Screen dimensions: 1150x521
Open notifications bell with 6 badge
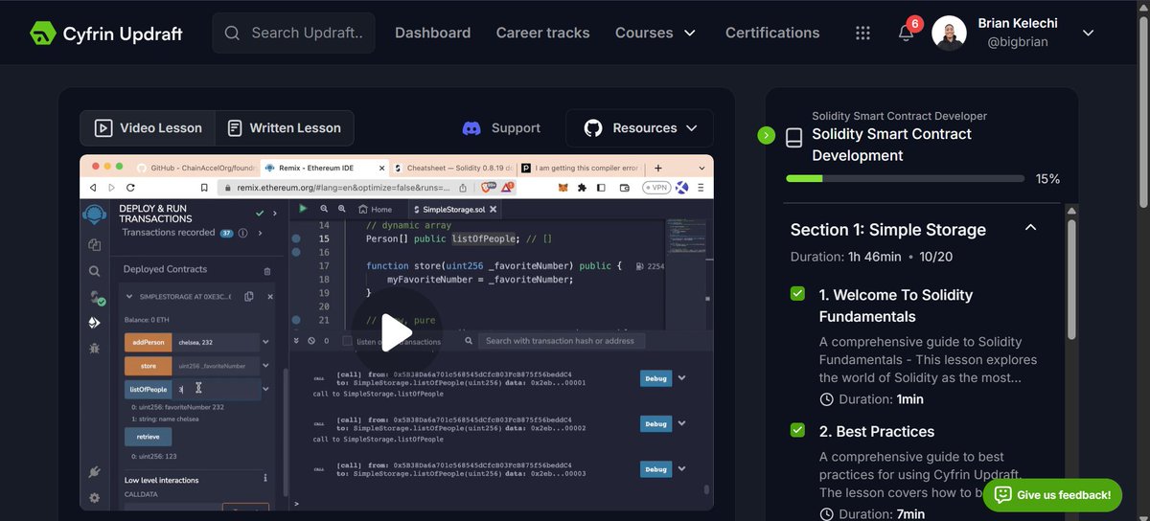(907, 33)
